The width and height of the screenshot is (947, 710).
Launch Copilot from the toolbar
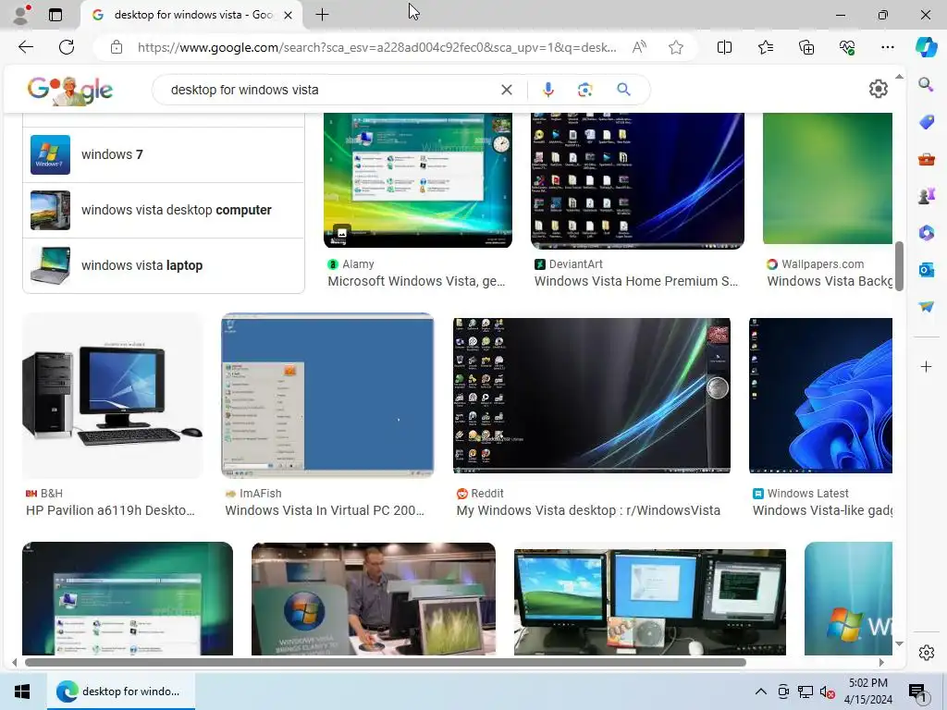[926, 47]
